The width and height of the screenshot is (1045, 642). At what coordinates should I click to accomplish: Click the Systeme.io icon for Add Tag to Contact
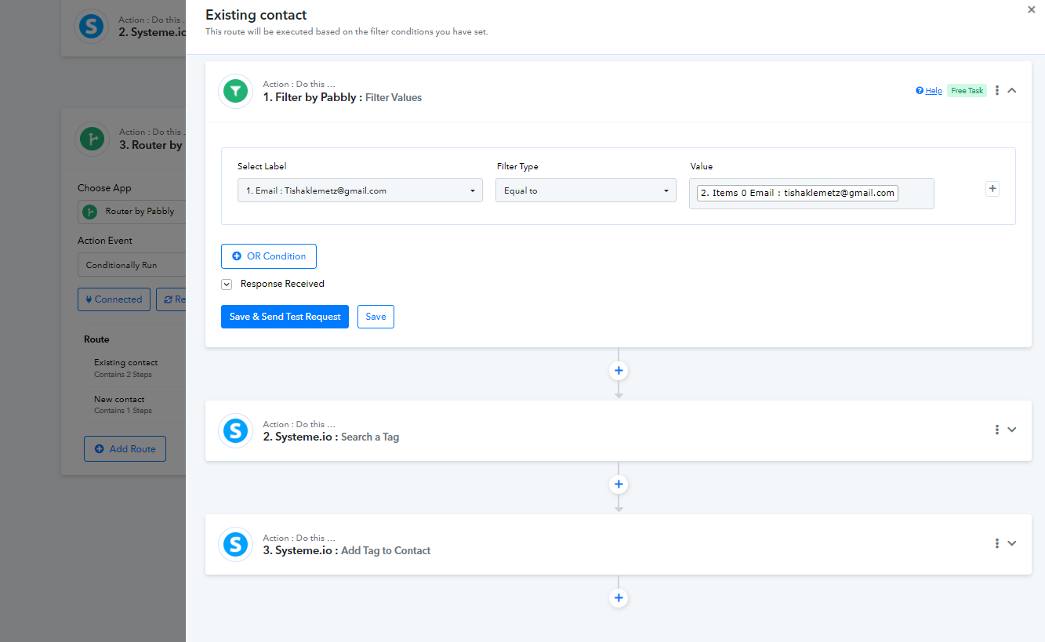pos(235,544)
